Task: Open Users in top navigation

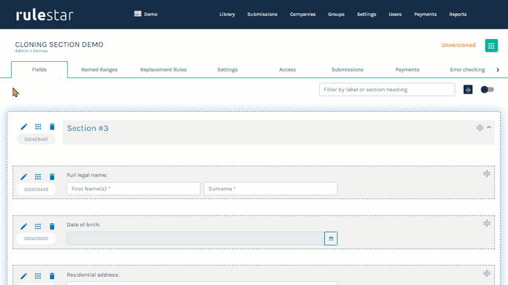Action: (395, 14)
